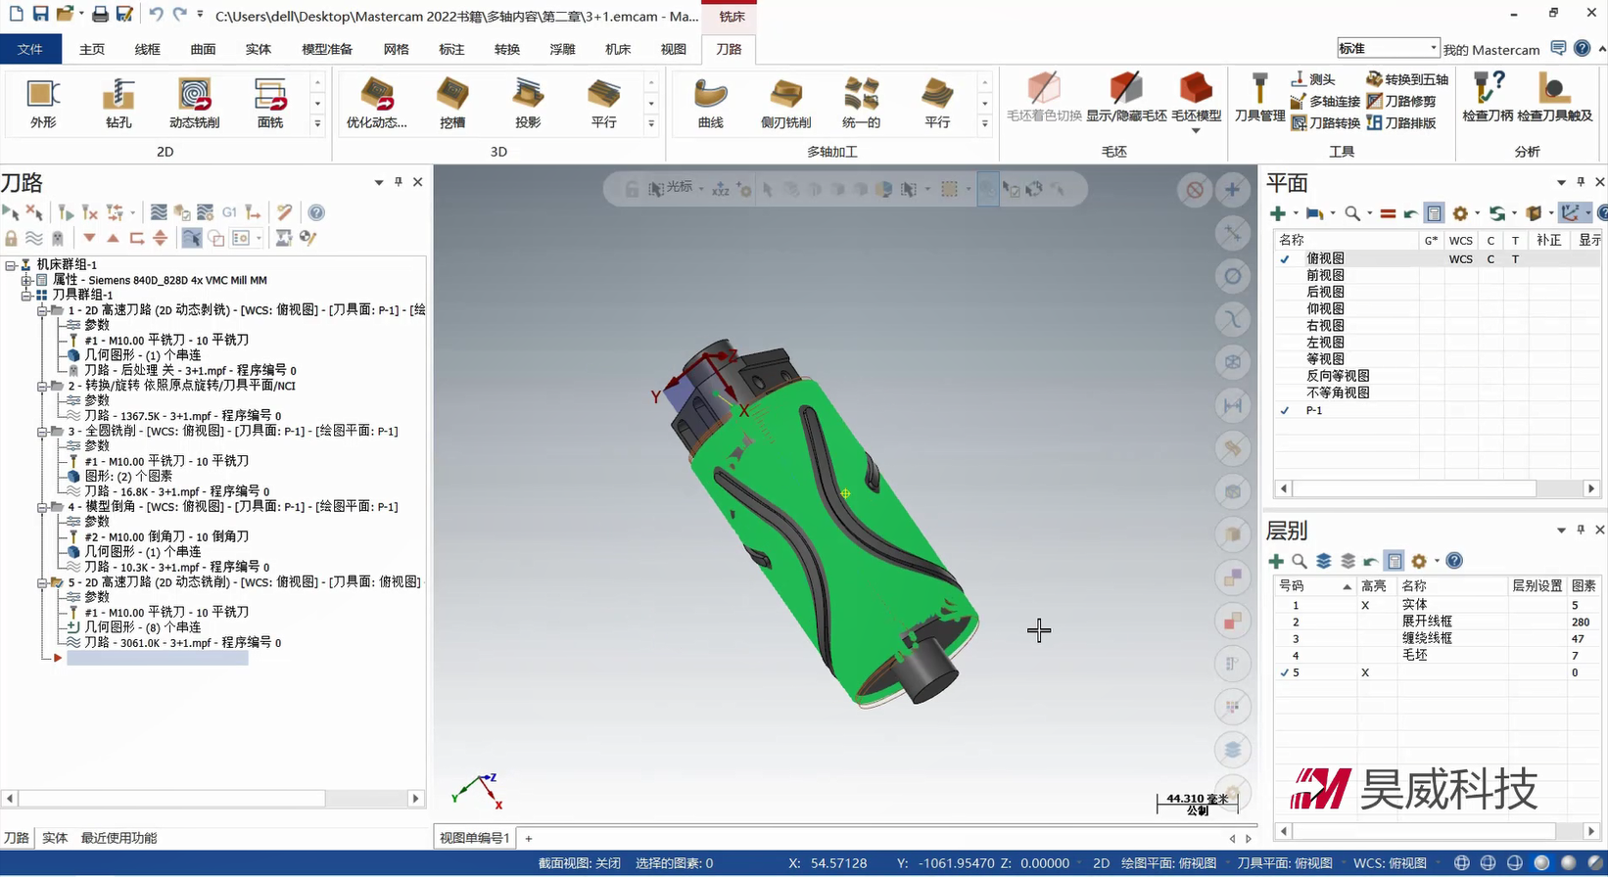
Task: Click 我的 Mastercam link
Action: pyautogui.click(x=1491, y=49)
